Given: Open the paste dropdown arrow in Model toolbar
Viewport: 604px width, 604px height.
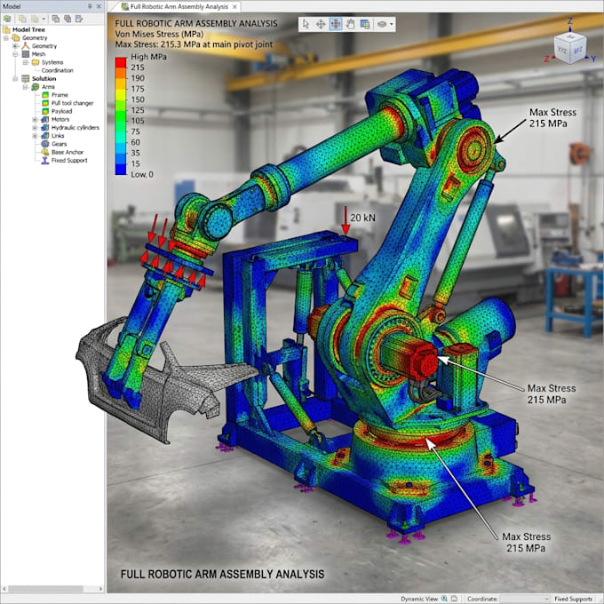Looking at the screenshot, I should (x=44, y=19).
